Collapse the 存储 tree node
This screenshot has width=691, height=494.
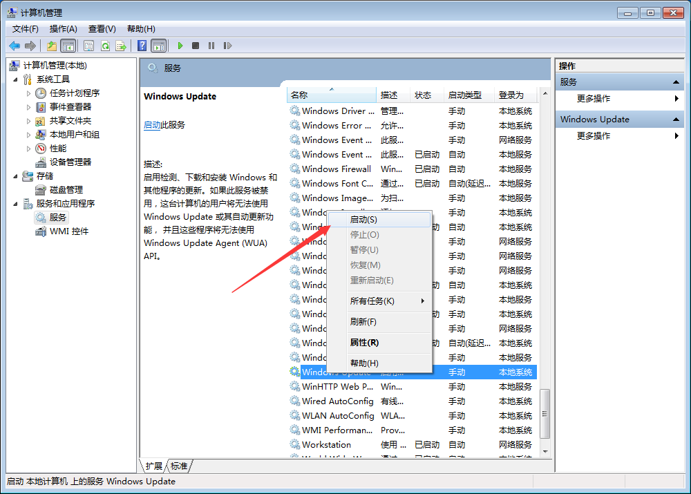(16, 176)
